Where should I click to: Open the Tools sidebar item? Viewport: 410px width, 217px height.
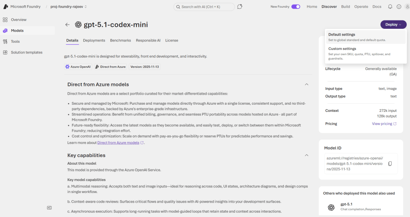pyautogui.click(x=15, y=42)
